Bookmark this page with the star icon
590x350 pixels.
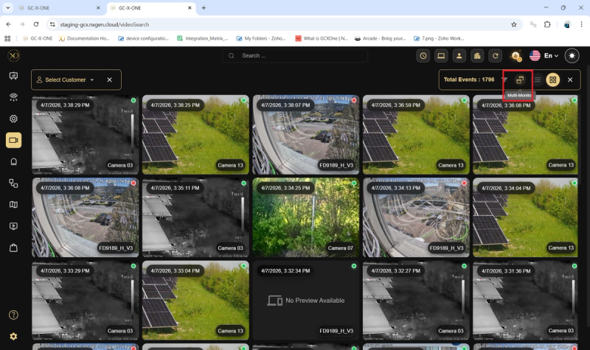pyautogui.click(x=513, y=24)
